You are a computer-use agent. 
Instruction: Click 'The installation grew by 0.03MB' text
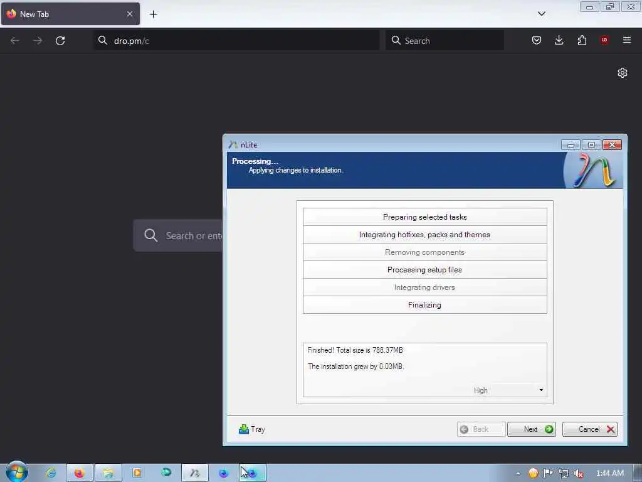(356, 367)
